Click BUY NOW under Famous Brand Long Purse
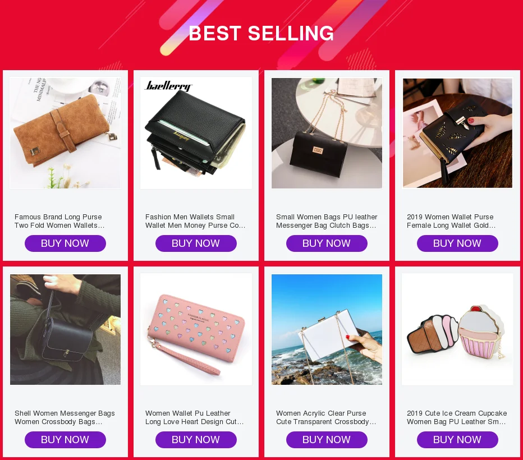 coord(65,243)
